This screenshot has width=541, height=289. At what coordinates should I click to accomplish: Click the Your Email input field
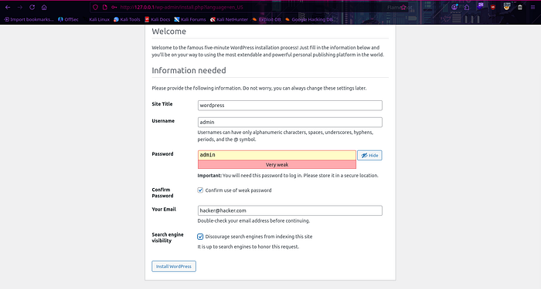290,210
